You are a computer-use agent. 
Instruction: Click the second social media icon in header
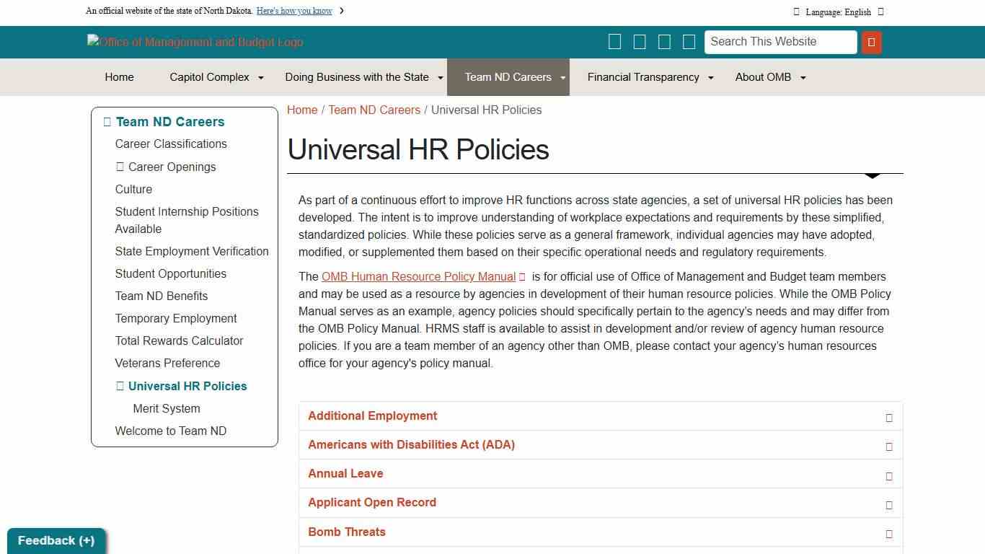640,41
